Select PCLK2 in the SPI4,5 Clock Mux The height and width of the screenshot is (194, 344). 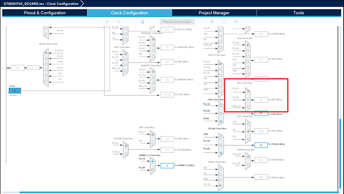point(220,64)
